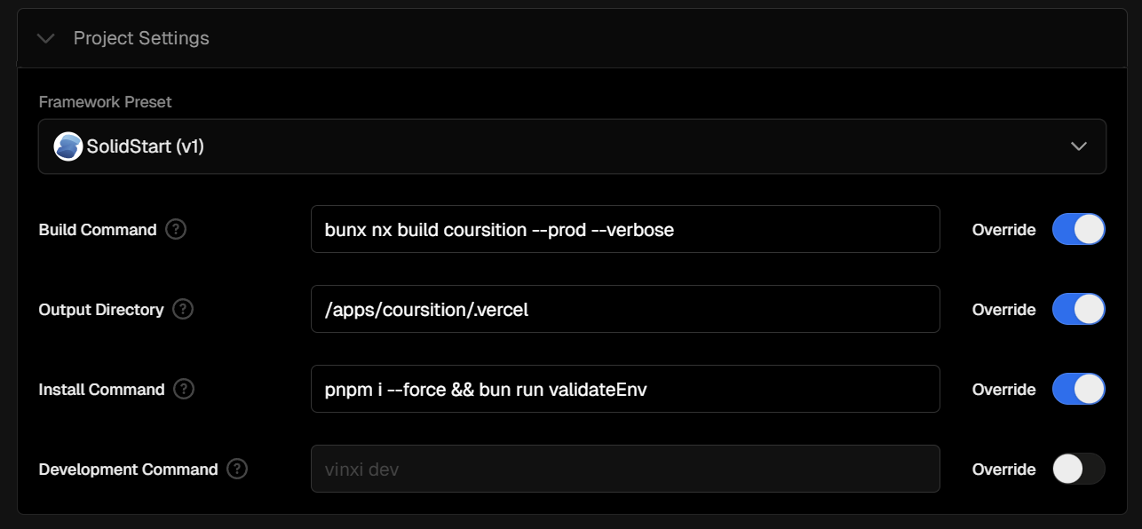Image resolution: width=1142 pixels, height=529 pixels.
Task: Disable the Install Command override toggle
Action: pyautogui.click(x=1079, y=390)
